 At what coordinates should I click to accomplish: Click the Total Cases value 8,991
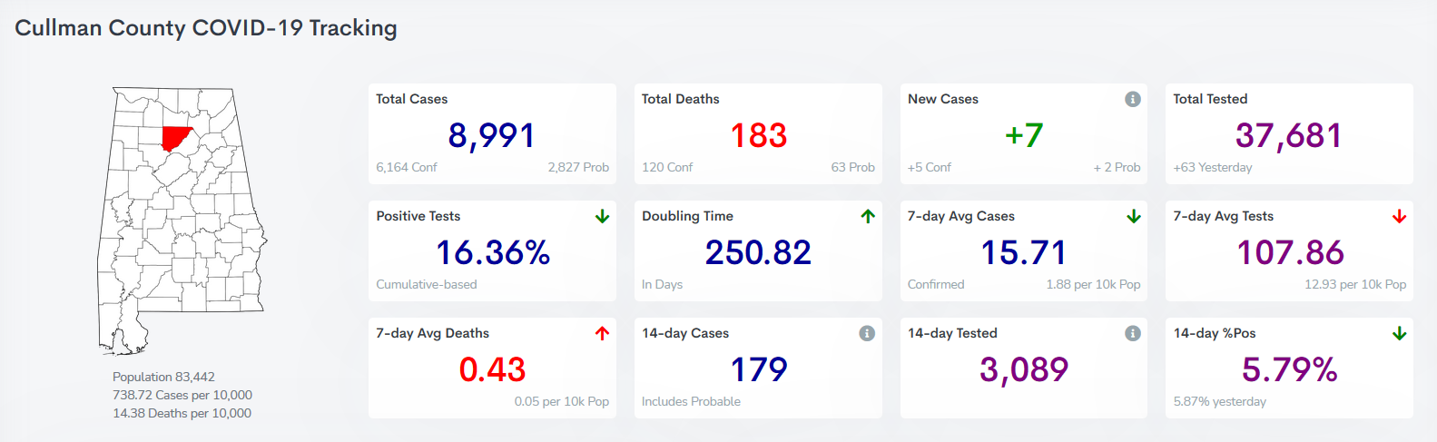tap(491, 135)
